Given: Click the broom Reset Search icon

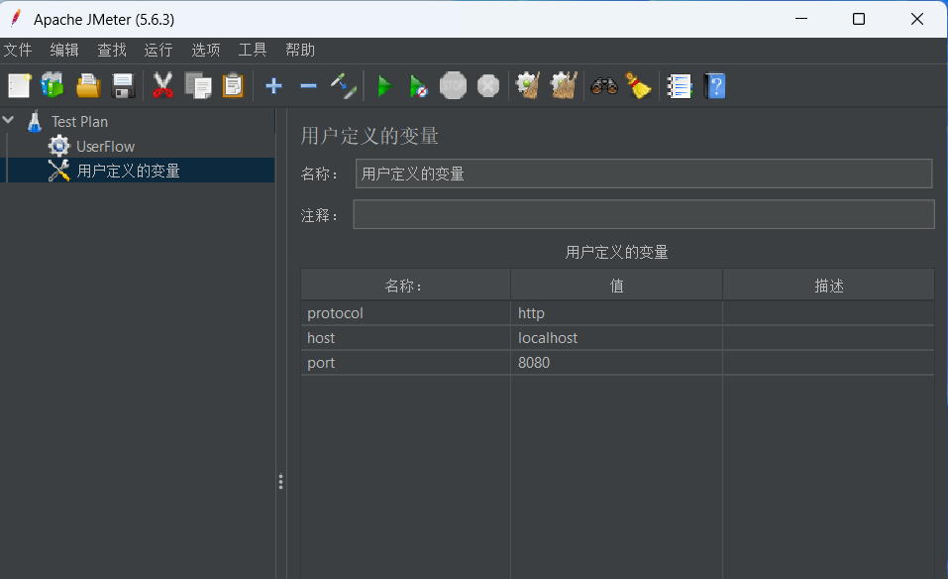Looking at the screenshot, I should point(639,86).
